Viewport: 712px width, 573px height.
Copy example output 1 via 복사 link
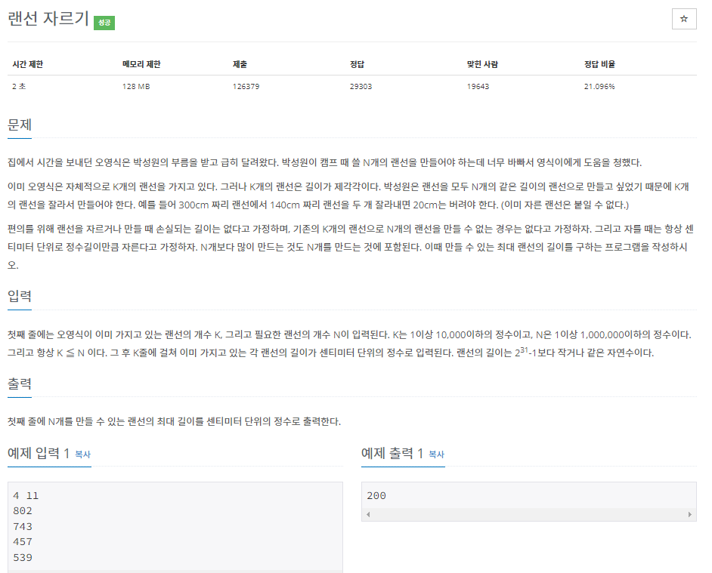[436, 454]
